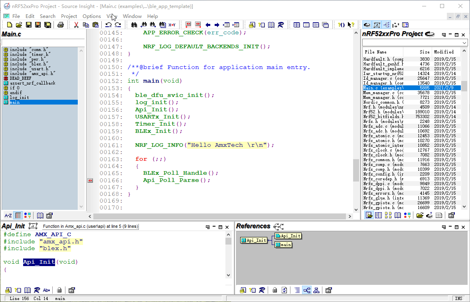This screenshot has height=302, width=470.
Task: Click the Paste clipboard icon
Action: [95, 25]
